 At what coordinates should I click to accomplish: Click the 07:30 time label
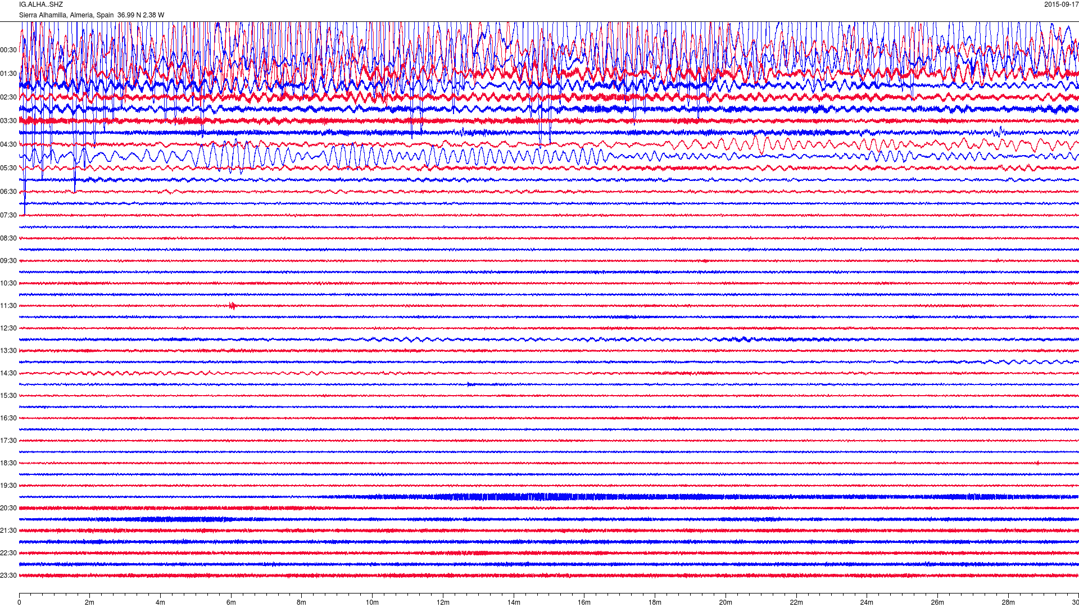point(8,215)
